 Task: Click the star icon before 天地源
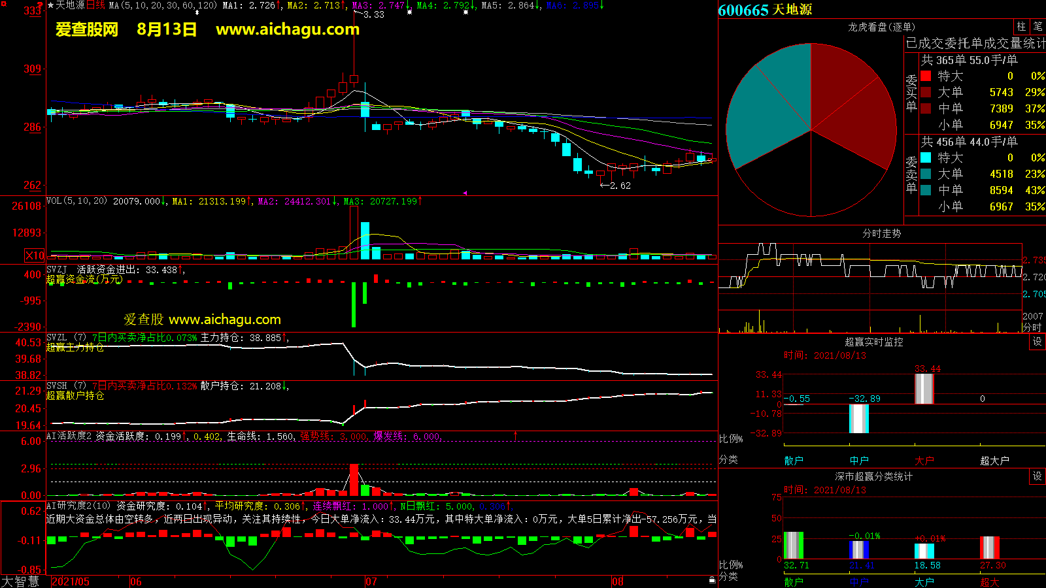51,5
